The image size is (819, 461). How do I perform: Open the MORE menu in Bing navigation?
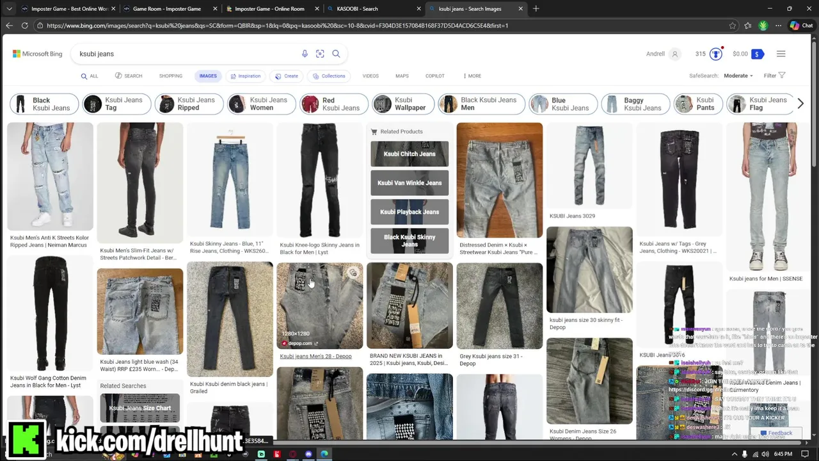coord(472,76)
